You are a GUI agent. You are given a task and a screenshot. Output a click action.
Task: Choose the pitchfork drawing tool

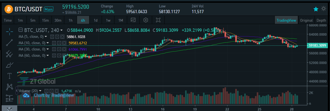(10, 53)
